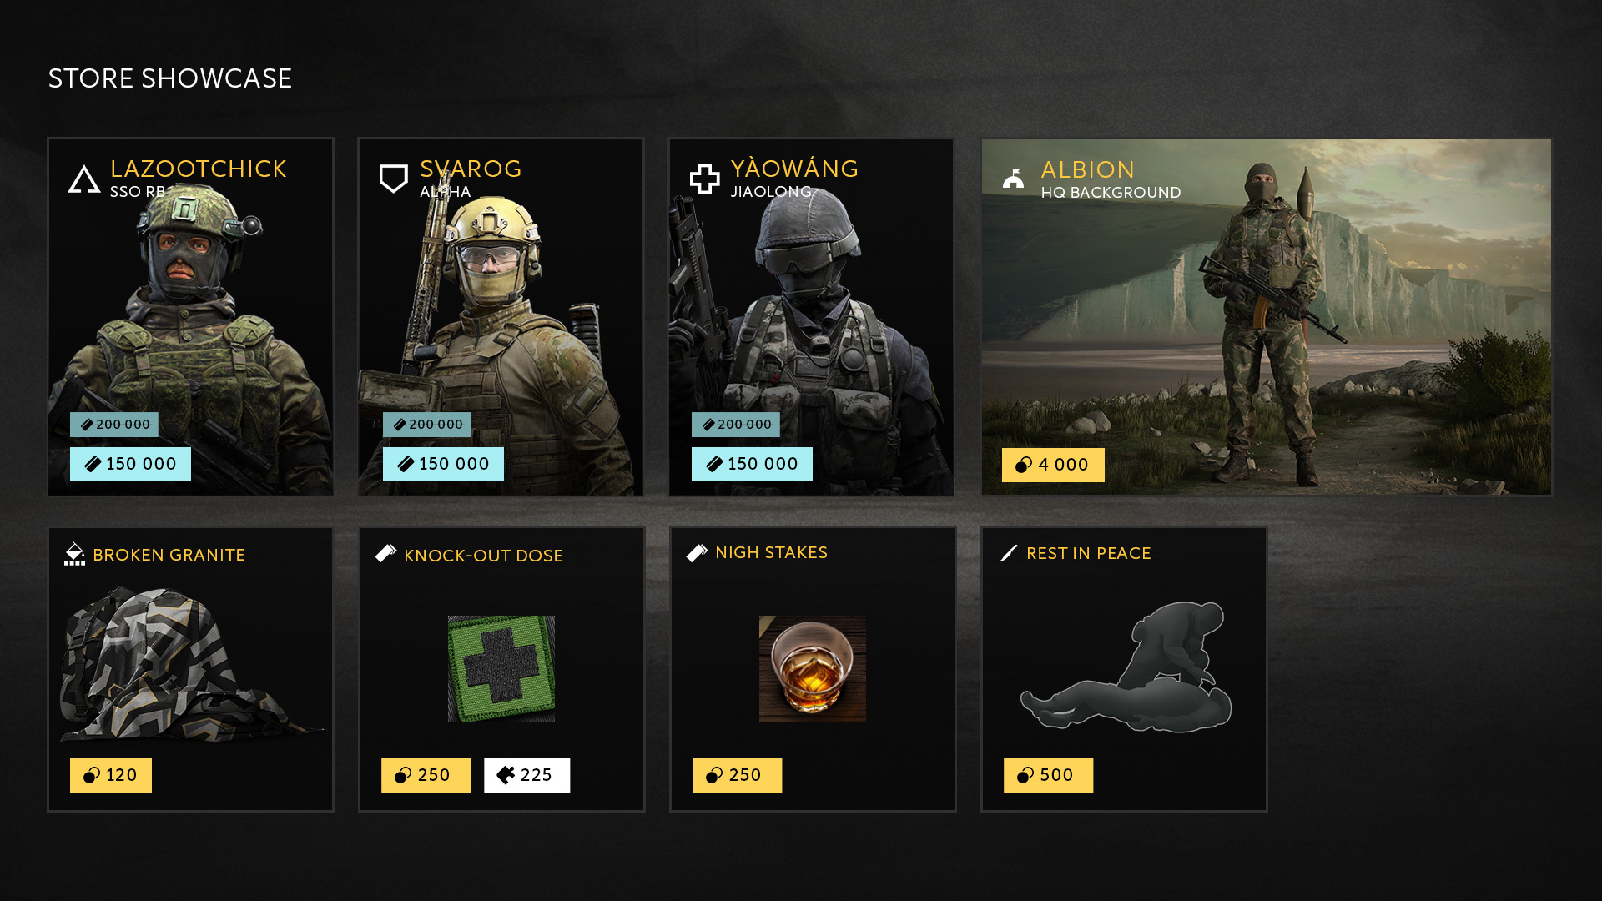1602x901 pixels.
Task: Select the Knock-Out Dose 250 credits price
Action: [426, 775]
